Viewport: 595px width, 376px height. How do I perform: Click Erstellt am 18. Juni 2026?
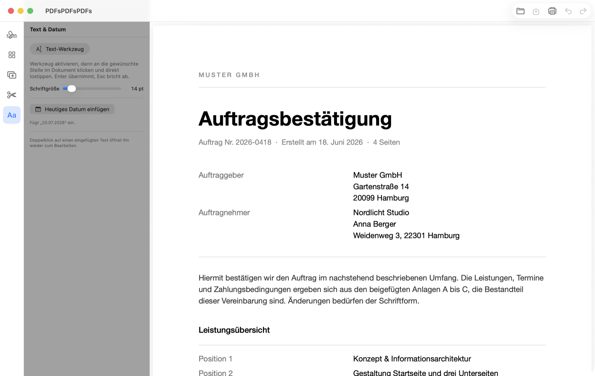tap(322, 142)
